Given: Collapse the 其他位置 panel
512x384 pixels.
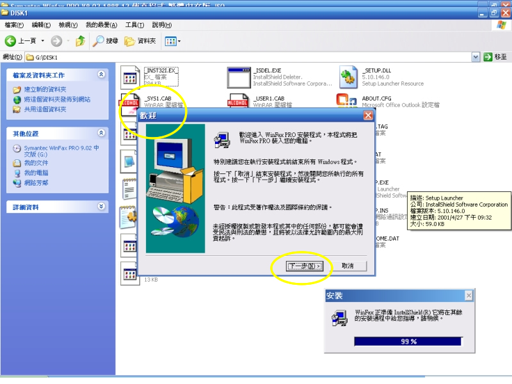Looking at the screenshot, I should [101, 133].
